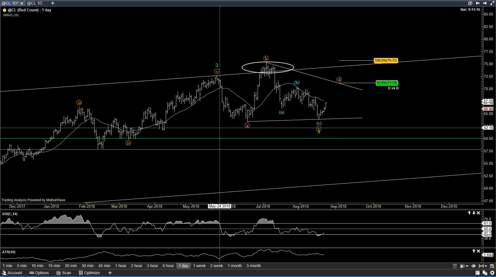Open the Optimize page tab
The width and height of the screenshot is (496, 277).
(x=89, y=273)
